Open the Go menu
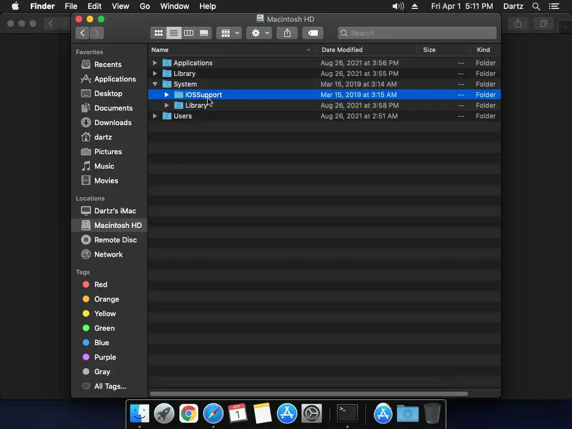Screen dimensions: 572x429 point(145,6)
